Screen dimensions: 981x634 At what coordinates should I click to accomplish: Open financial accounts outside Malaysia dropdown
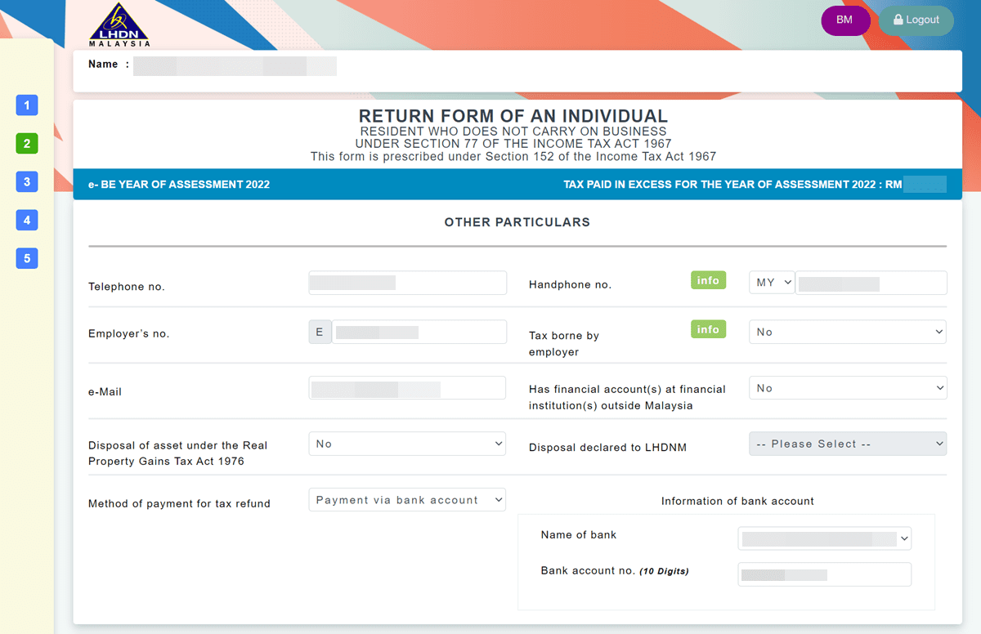pos(847,387)
